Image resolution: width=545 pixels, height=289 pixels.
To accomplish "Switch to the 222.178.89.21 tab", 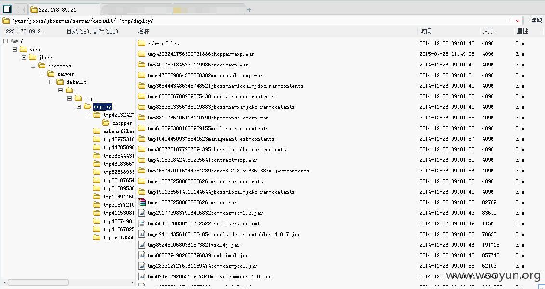I will coord(64,10).
